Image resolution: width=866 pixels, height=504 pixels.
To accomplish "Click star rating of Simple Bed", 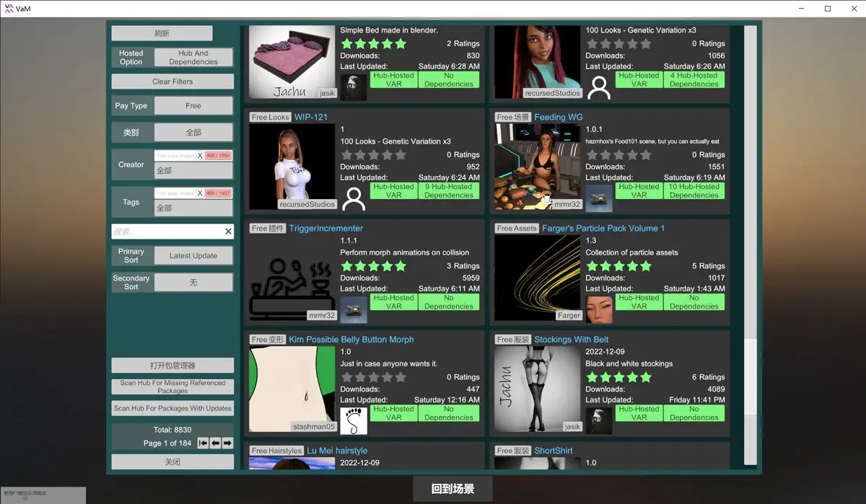I will 374,43.
